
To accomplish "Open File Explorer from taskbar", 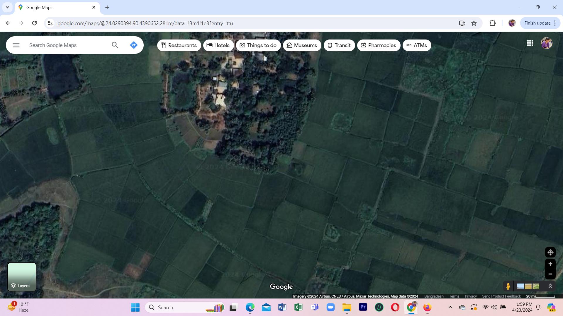I will click(x=347, y=307).
